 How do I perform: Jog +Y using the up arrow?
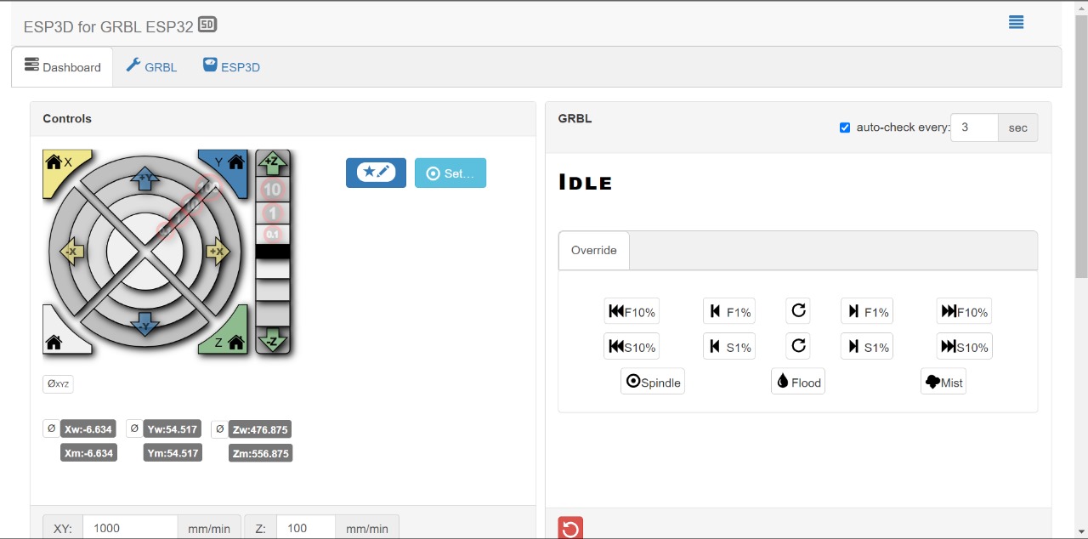click(144, 179)
